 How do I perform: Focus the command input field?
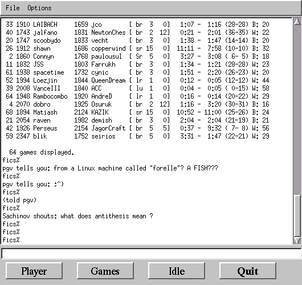click(x=152, y=253)
